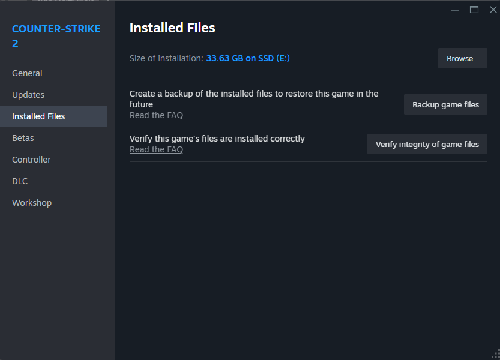Click the Size of installation label
Image resolution: width=500 pixels, height=360 pixels.
[166, 58]
